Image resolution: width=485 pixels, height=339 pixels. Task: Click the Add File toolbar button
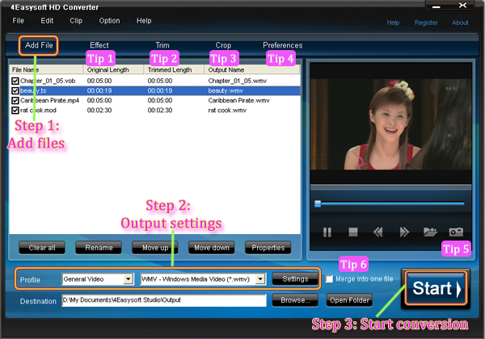coord(39,45)
